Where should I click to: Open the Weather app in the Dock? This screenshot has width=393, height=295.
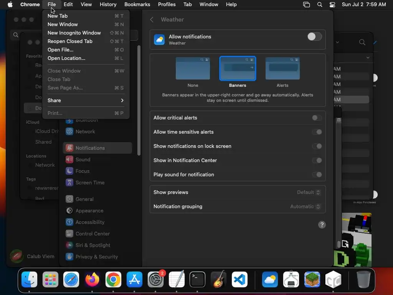(270, 279)
